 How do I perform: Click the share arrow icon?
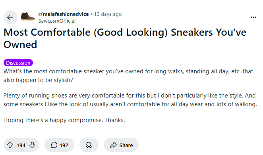click(114, 145)
